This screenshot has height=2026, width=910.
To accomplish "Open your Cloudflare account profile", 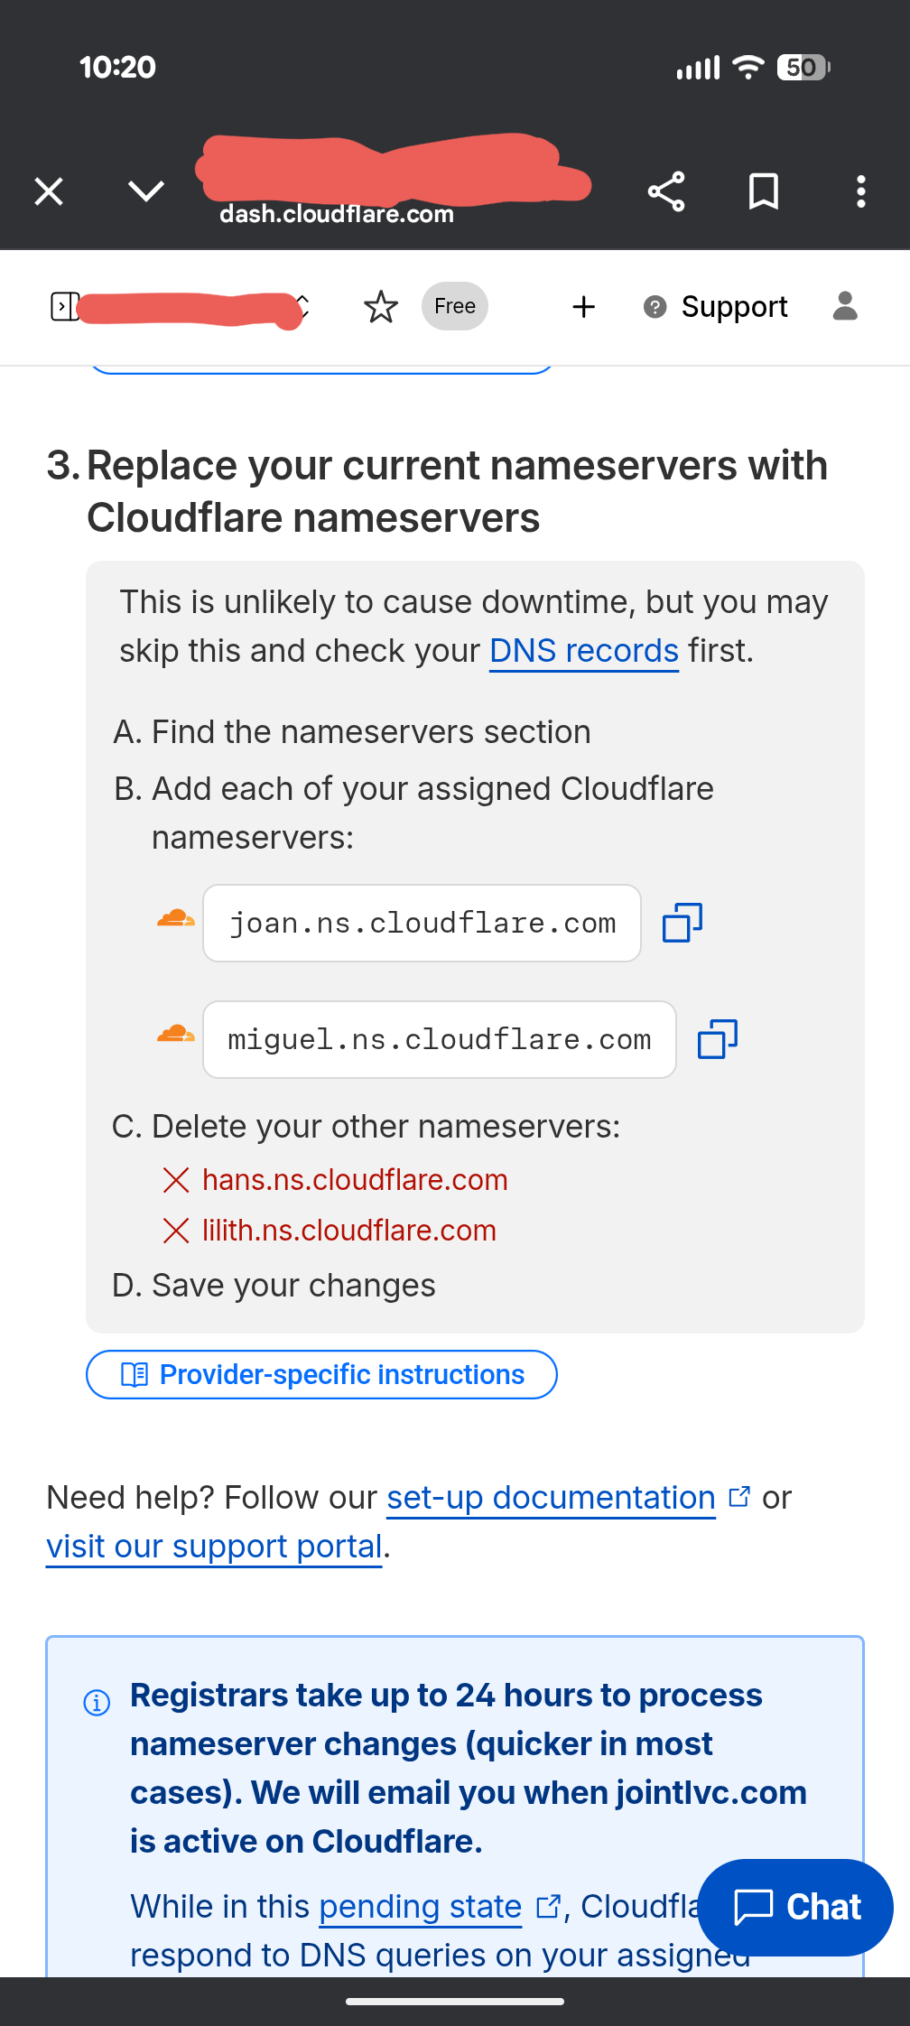I will pyautogui.click(x=845, y=306).
